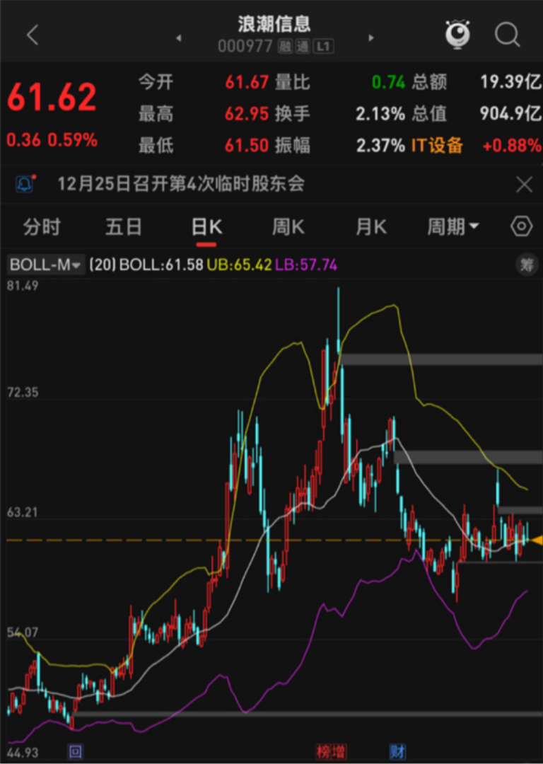
Task: Go to previous stock arrow
Action: click(179, 37)
